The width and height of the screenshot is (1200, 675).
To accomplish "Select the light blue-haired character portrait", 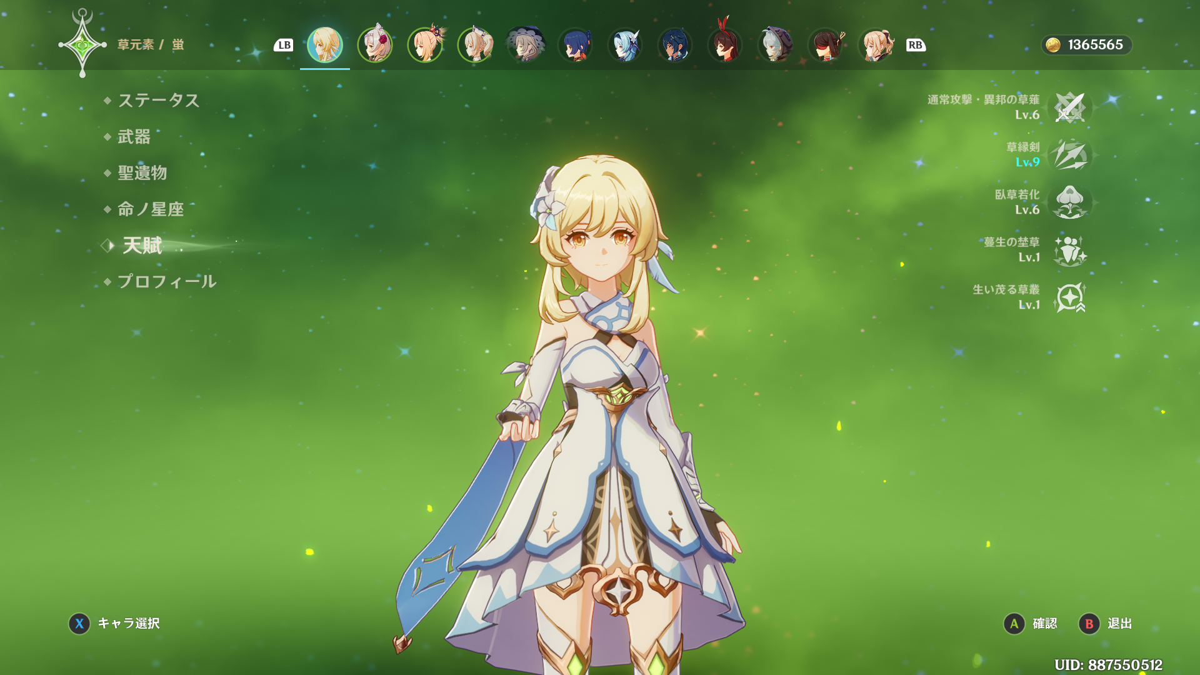I will pos(625,45).
